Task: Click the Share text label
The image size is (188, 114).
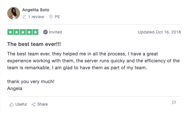Action: [x=43, y=104]
